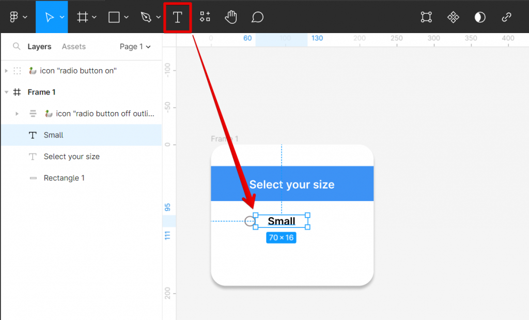529x320 pixels.
Task: Select the Hand tool
Action: point(230,17)
